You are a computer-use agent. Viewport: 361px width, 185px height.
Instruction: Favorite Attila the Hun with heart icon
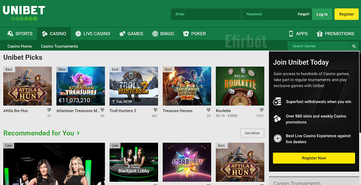click(x=49, y=110)
